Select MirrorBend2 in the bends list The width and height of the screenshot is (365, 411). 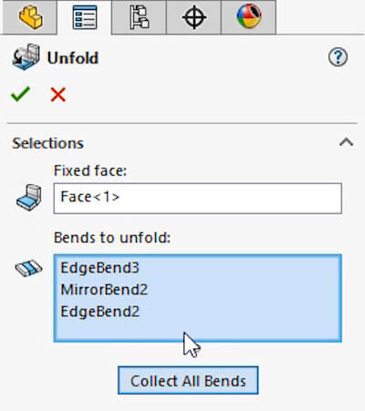click(x=104, y=290)
